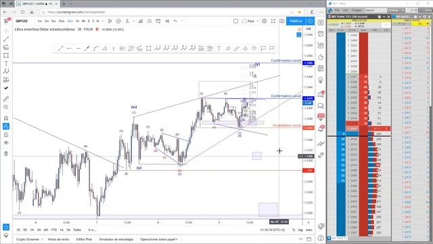Viewport: 433px width, 244px height.
Task: Open the Paul cloud layout dropdown
Action: 250,21
